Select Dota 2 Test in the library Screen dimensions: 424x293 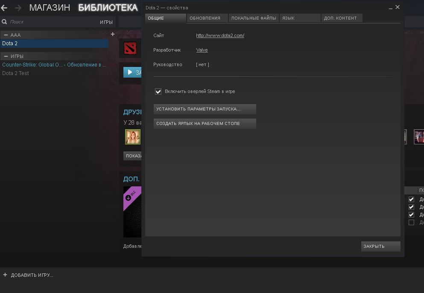tap(15, 73)
